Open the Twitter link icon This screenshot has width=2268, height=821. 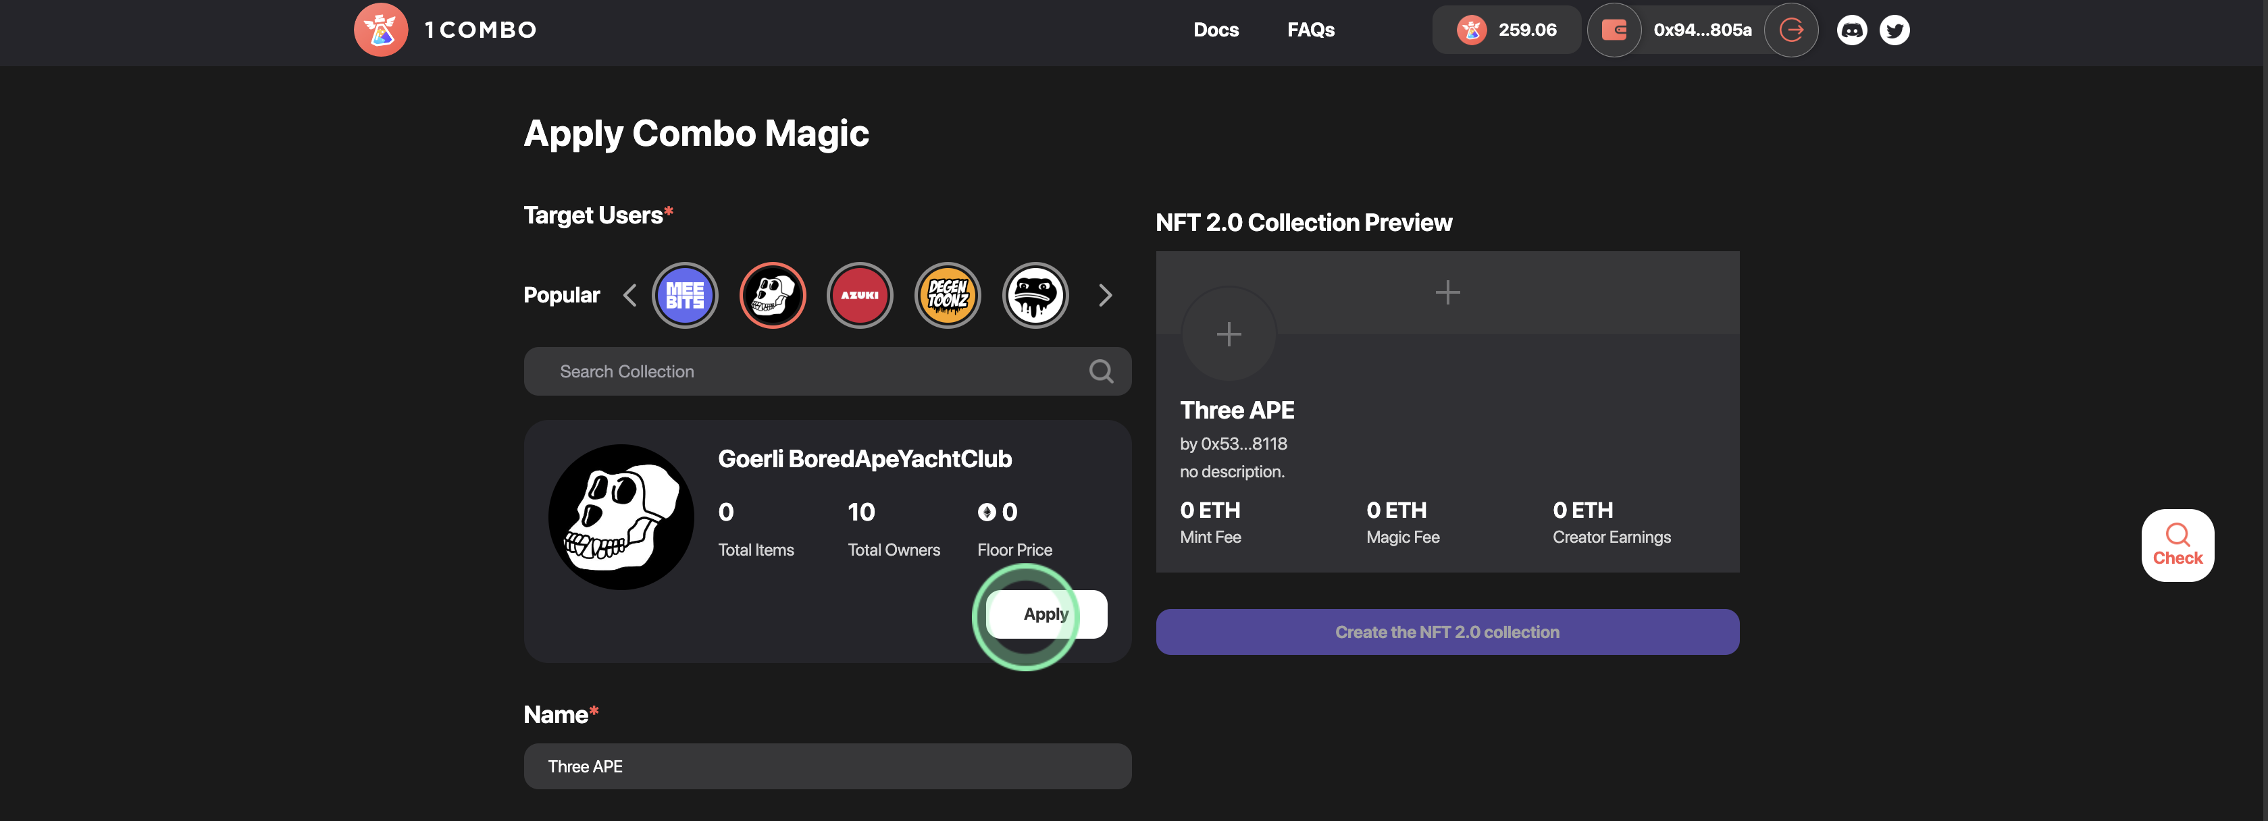click(x=1894, y=30)
